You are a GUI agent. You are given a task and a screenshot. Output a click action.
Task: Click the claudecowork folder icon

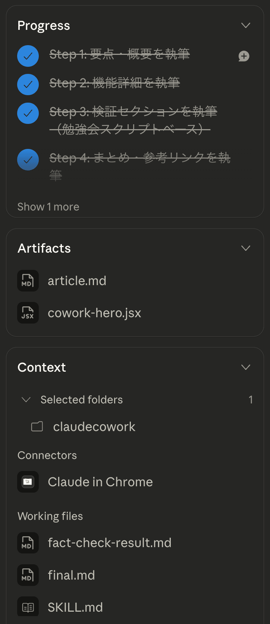(37, 427)
